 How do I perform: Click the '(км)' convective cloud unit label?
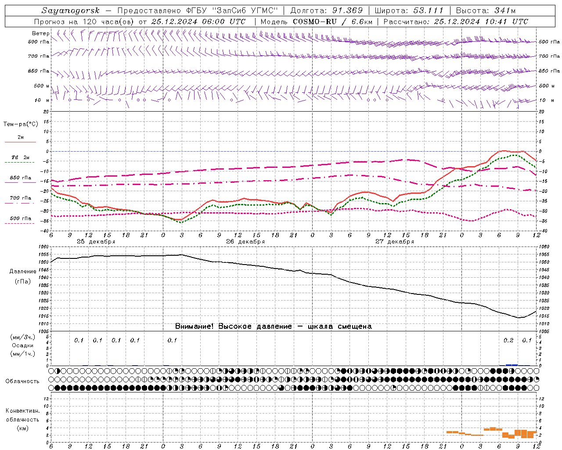click(22, 428)
